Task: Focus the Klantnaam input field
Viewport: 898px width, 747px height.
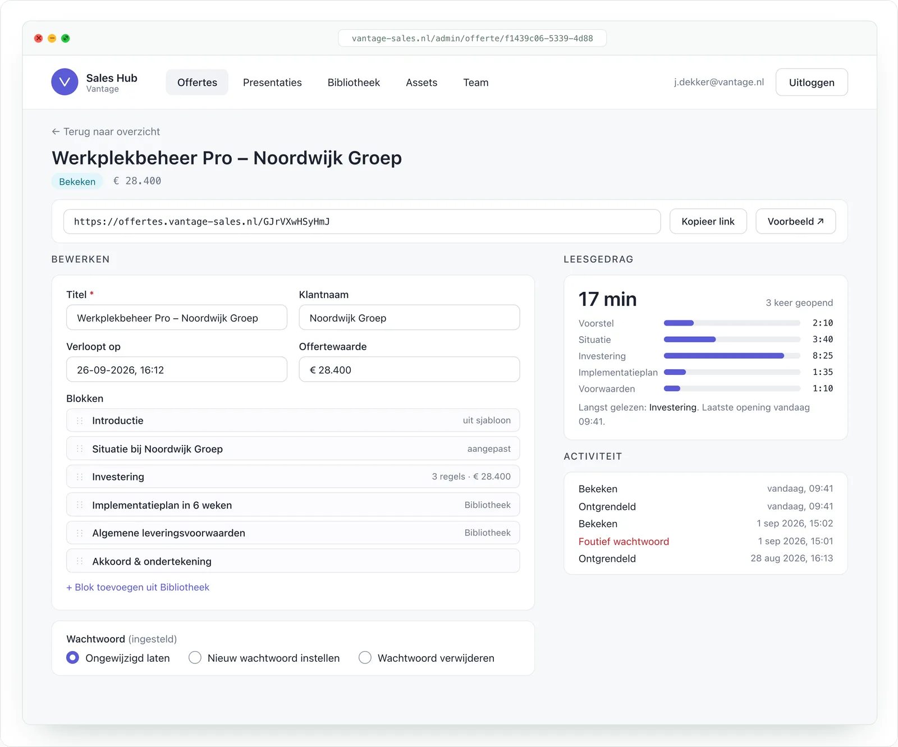Action: tap(409, 318)
